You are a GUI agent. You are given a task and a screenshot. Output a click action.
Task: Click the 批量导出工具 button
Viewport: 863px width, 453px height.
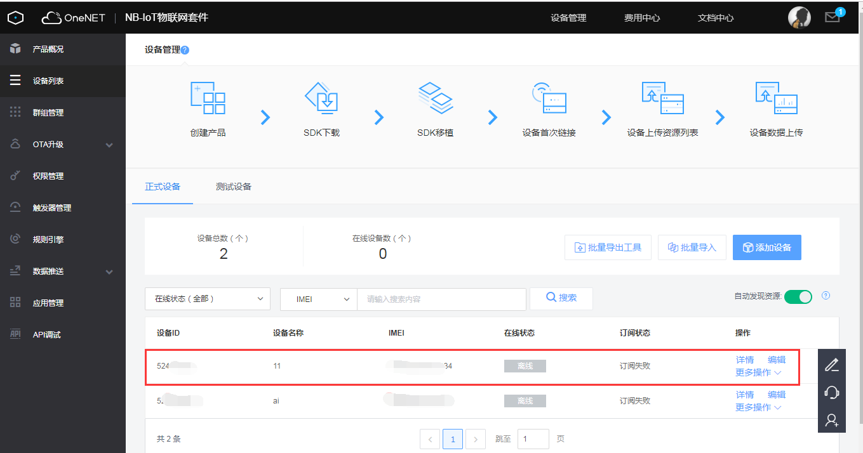pyautogui.click(x=608, y=247)
